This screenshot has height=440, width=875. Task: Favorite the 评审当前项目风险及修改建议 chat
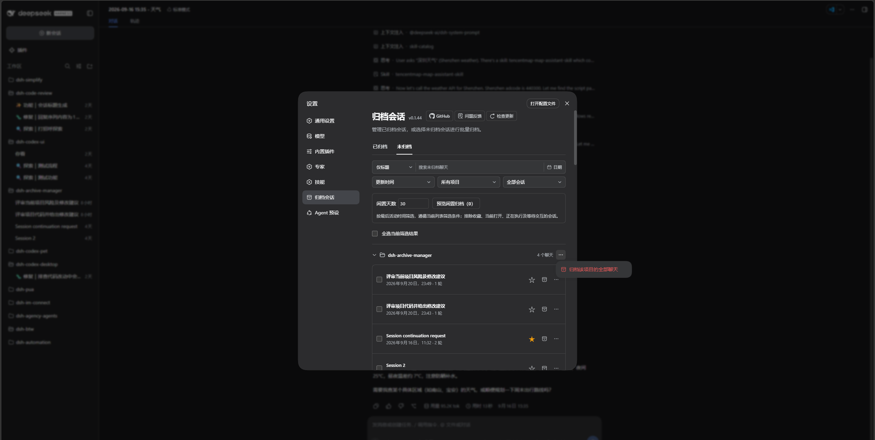click(x=532, y=280)
